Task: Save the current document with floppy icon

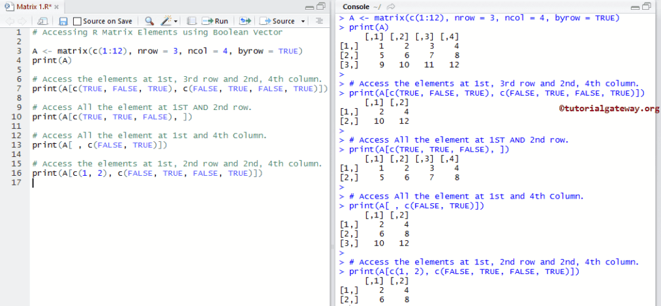Action: click(63, 21)
